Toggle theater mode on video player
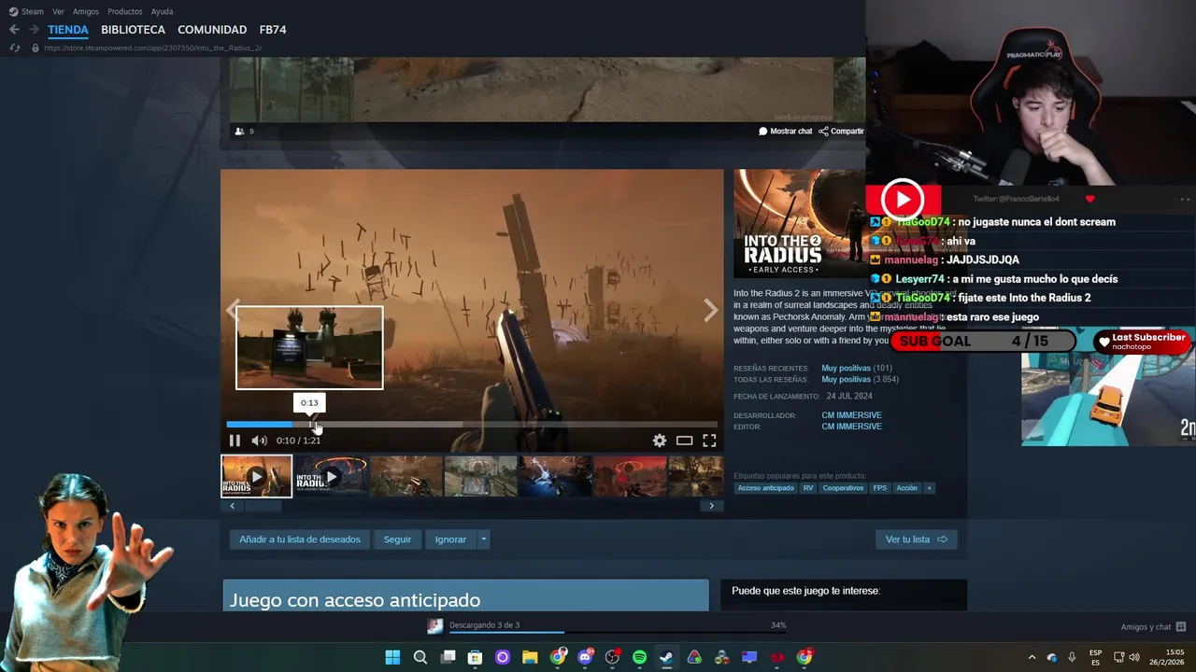This screenshot has width=1196, height=672. tap(685, 441)
